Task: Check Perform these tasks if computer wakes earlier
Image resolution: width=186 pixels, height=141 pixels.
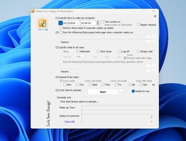Action: click(61, 28)
